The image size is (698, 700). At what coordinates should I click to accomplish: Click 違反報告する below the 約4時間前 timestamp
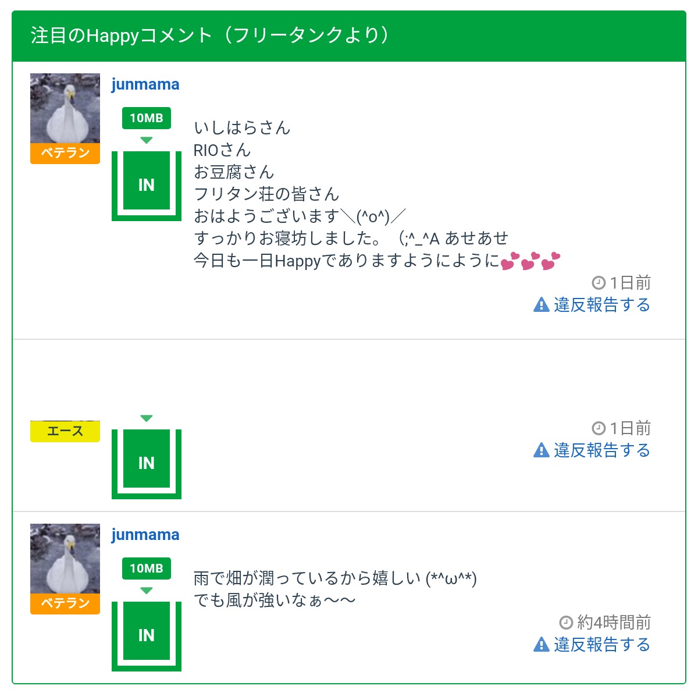(x=601, y=645)
